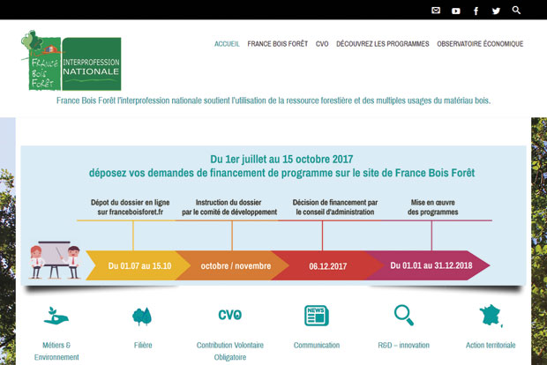Open Observatoire économique menu
The image size is (547, 365).
(480, 44)
